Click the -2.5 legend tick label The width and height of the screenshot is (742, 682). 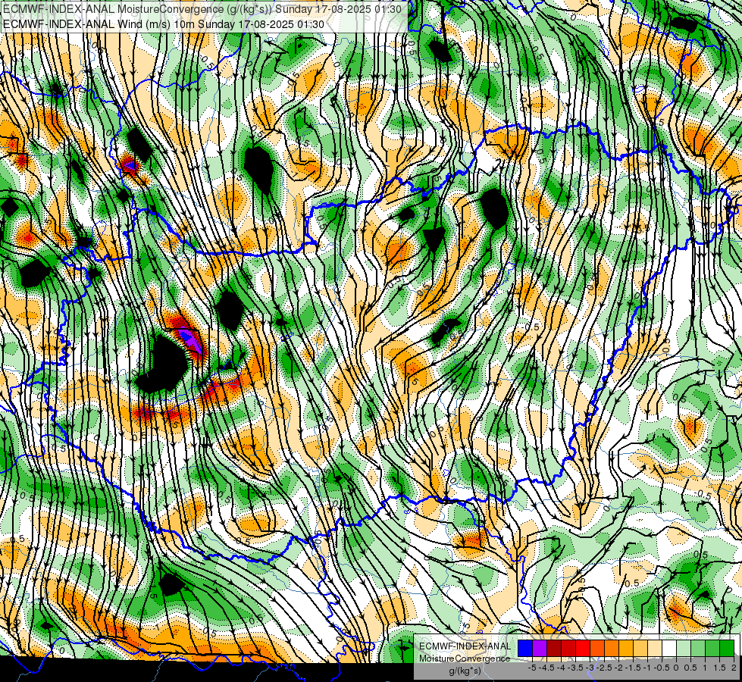[x=604, y=668]
